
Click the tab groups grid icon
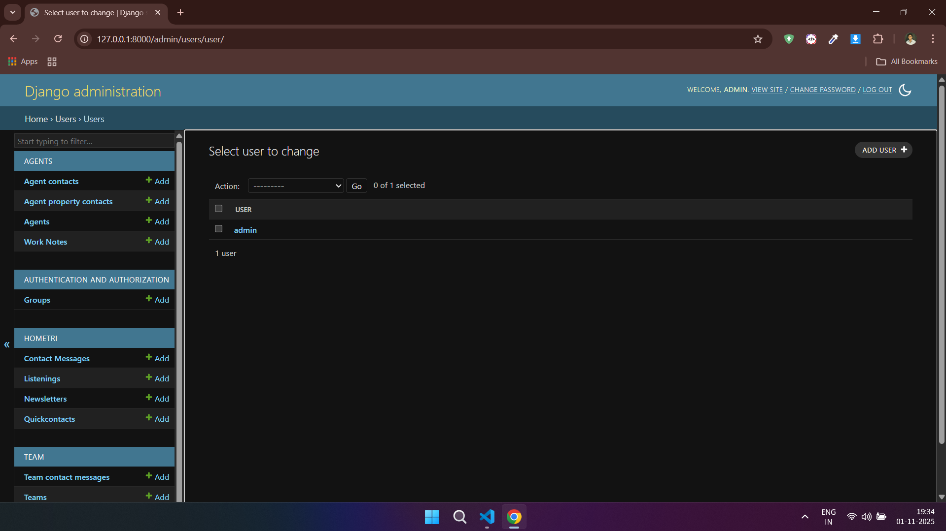pyautogui.click(x=52, y=62)
